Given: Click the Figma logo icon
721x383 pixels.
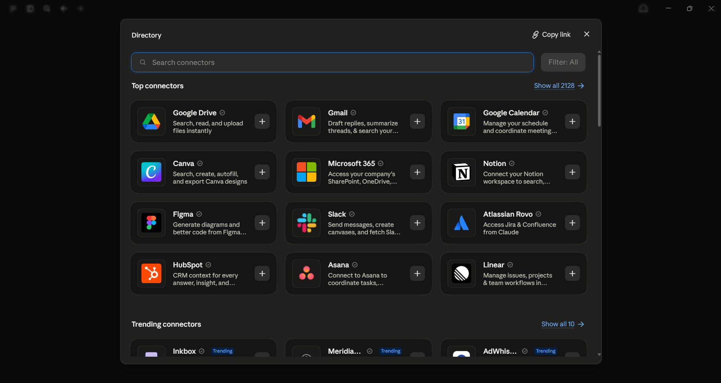Looking at the screenshot, I should pyautogui.click(x=151, y=223).
